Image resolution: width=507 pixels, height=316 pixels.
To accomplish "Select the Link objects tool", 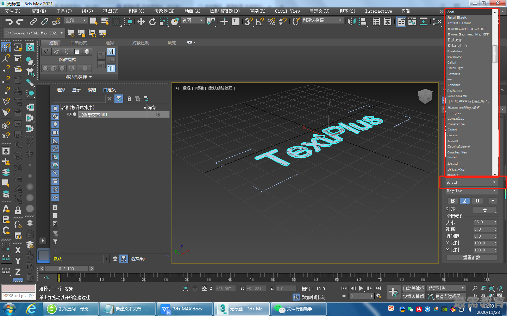I will tap(33, 22).
